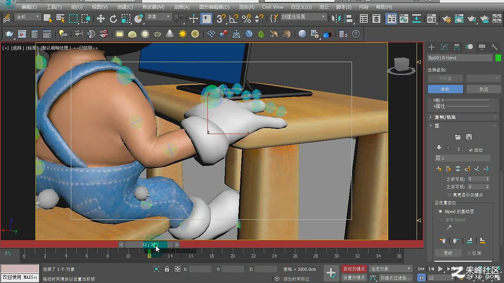Click the selection lock padlock icon
This screenshot has width=504, height=283.
pos(167,269)
